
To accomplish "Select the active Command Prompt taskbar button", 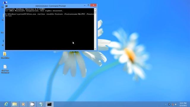I will (49, 104).
